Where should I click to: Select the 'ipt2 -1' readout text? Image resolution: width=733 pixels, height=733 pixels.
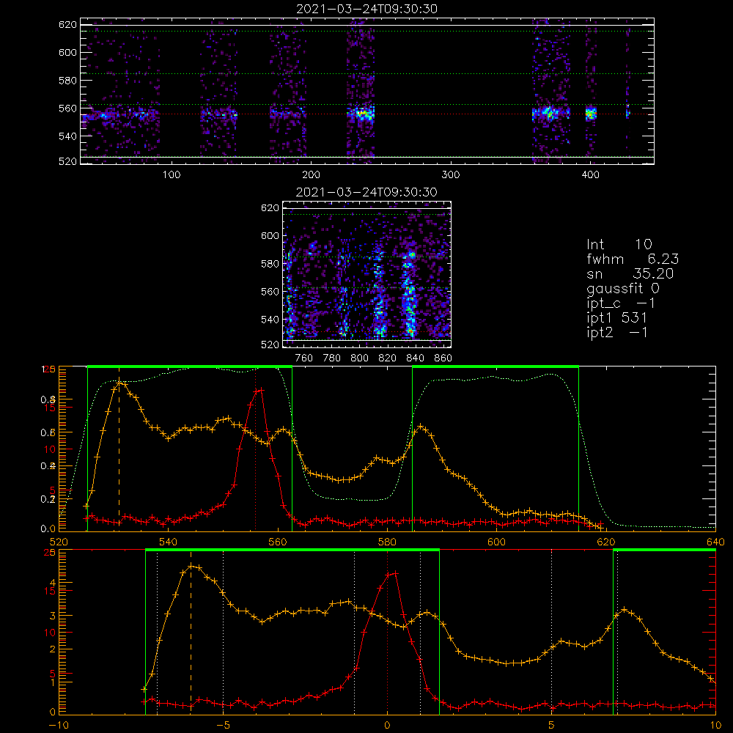pos(617,332)
